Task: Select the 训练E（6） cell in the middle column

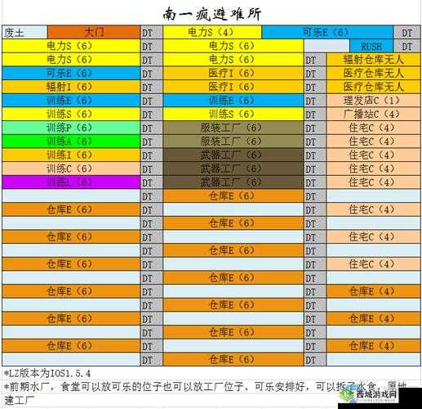Action: 233,101
